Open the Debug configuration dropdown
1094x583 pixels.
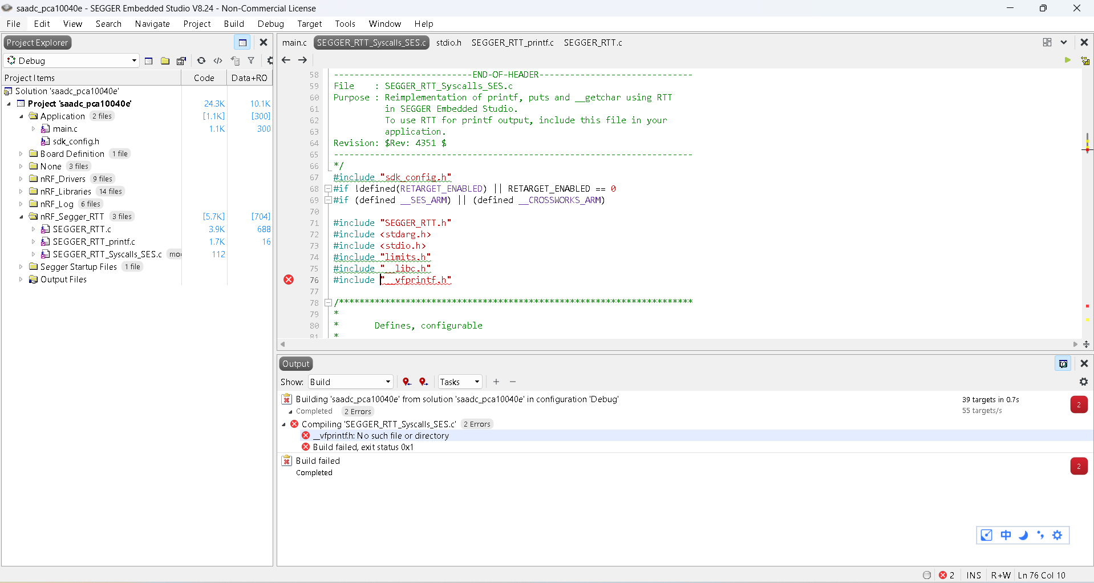point(72,60)
